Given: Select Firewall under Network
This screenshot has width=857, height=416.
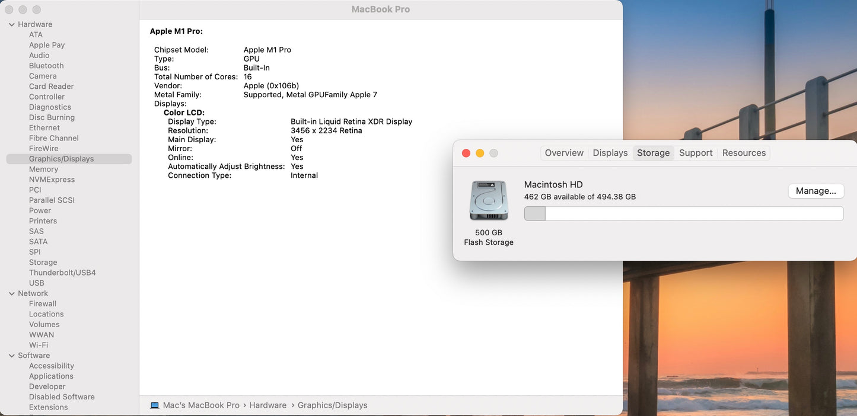Looking at the screenshot, I should pos(43,303).
